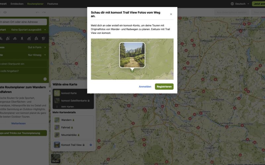This screenshot has width=265, height=165.
Task: Close the Trail View sign-up dialog
Action: [171, 14]
